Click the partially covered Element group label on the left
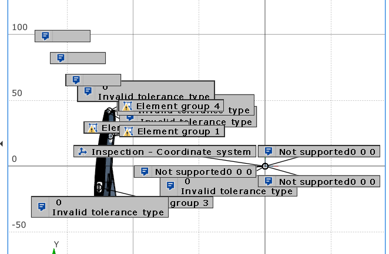This screenshot has height=254, width=389. (x=103, y=127)
